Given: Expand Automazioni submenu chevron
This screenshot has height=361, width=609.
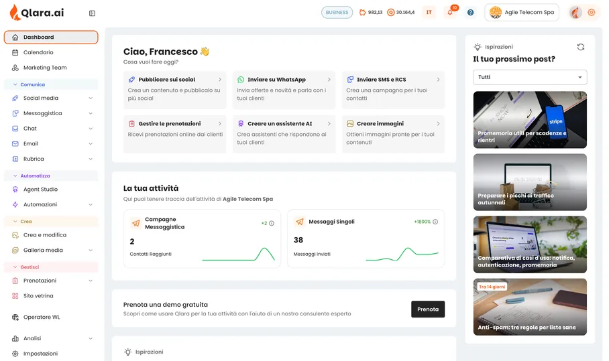Looking at the screenshot, I should click(x=91, y=204).
